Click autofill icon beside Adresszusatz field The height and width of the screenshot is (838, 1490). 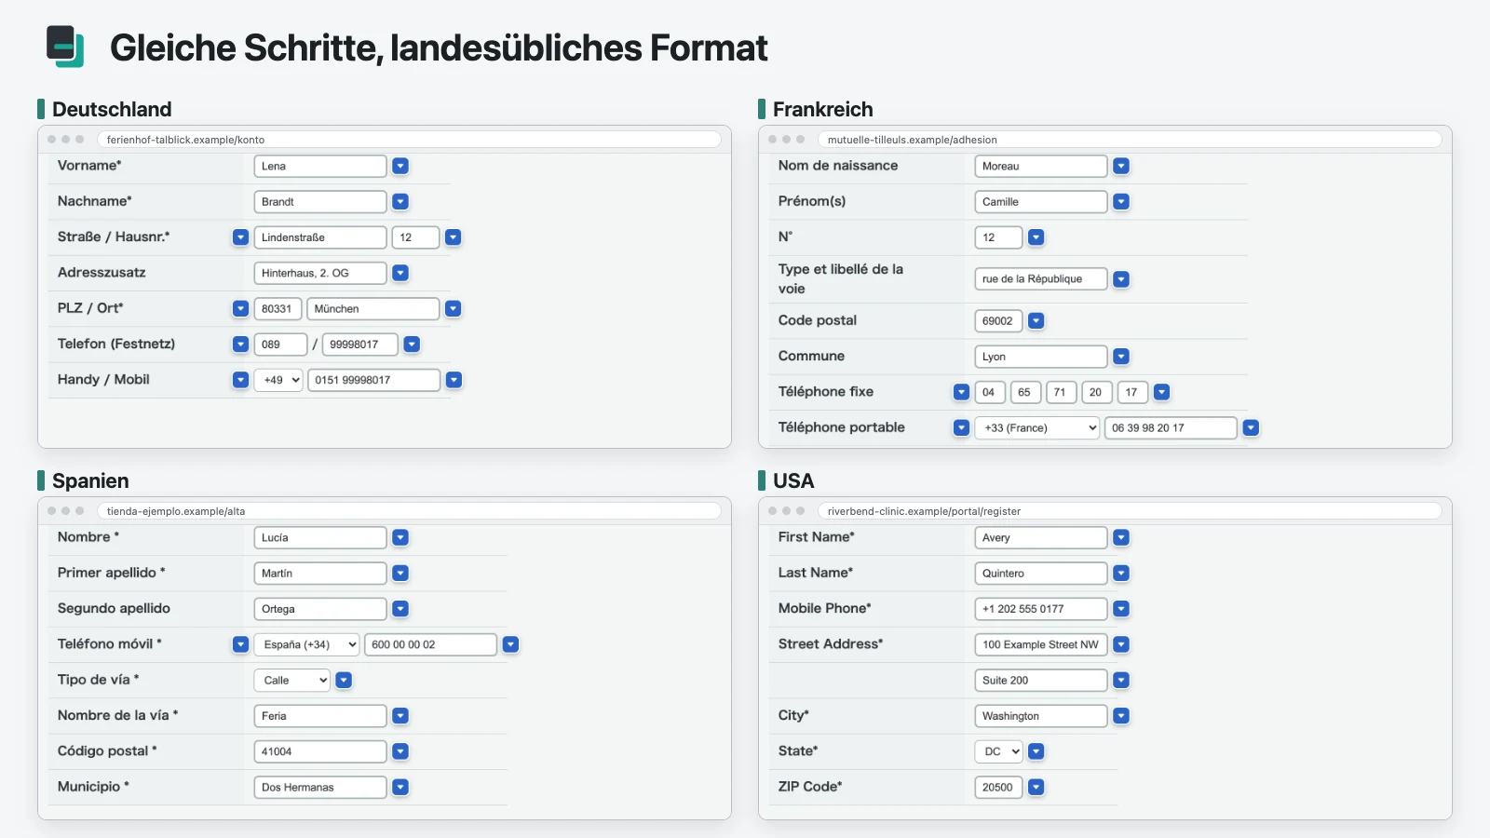point(400,273)
